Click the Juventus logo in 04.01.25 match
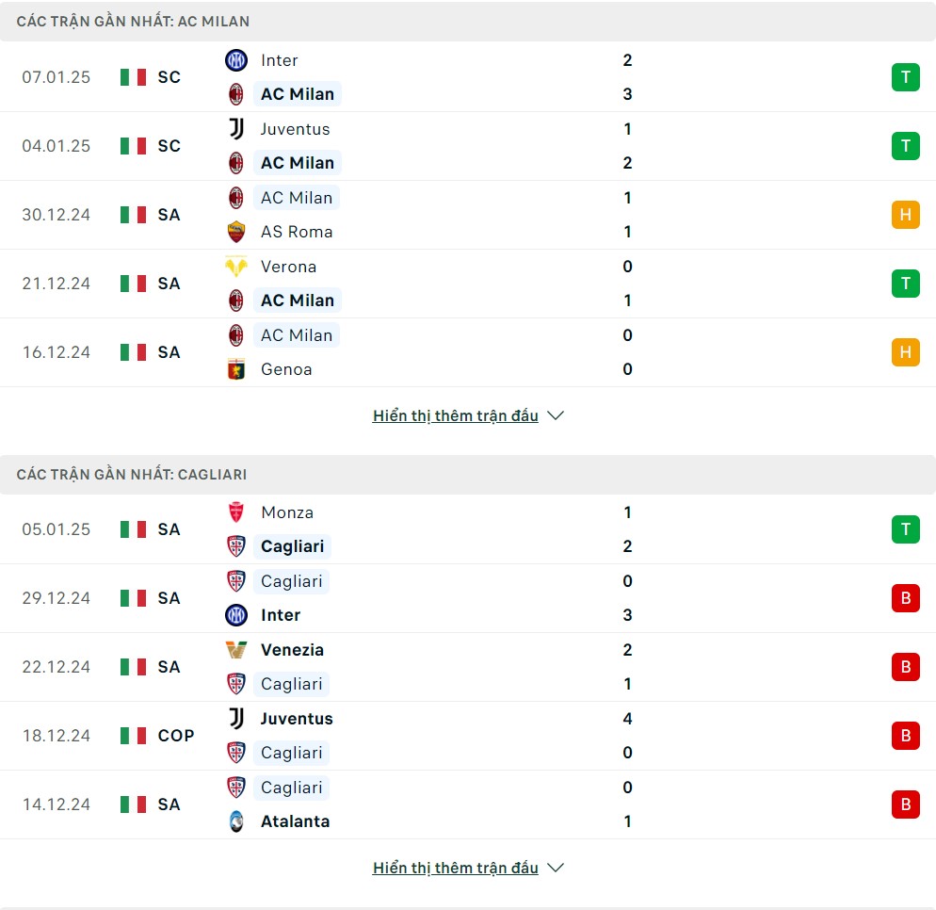936x910 pixels. [x=236, y=129]
